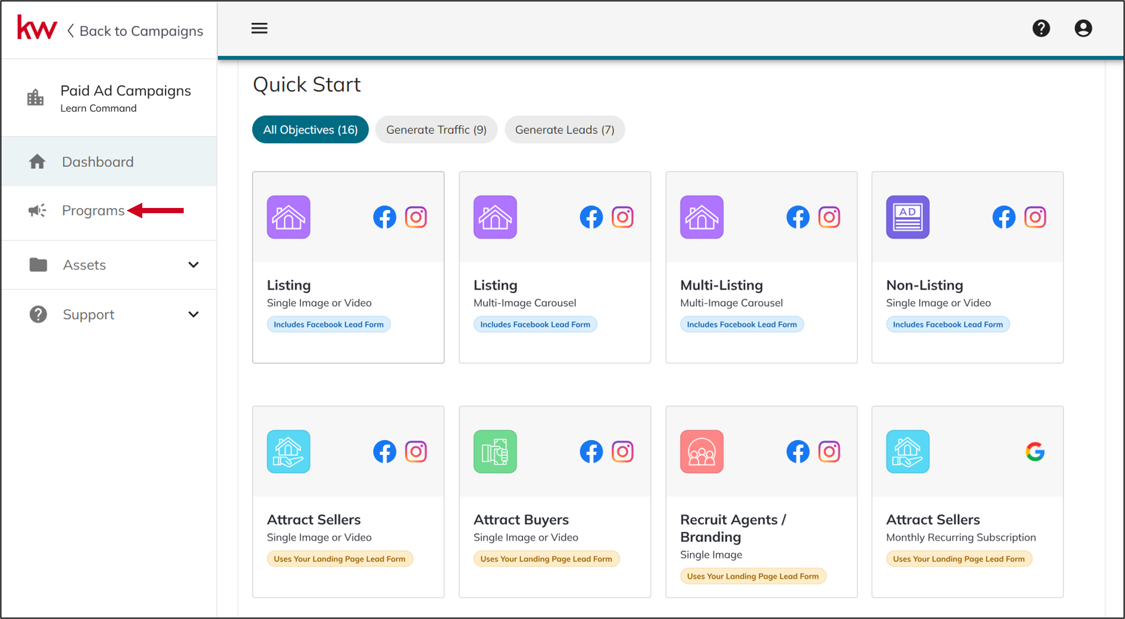Click Facebook icon on Listing Single Image card

385,217
